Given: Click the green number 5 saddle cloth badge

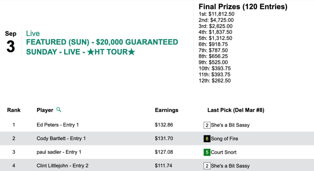Looking at the screenshot, I should pos(207,152).
